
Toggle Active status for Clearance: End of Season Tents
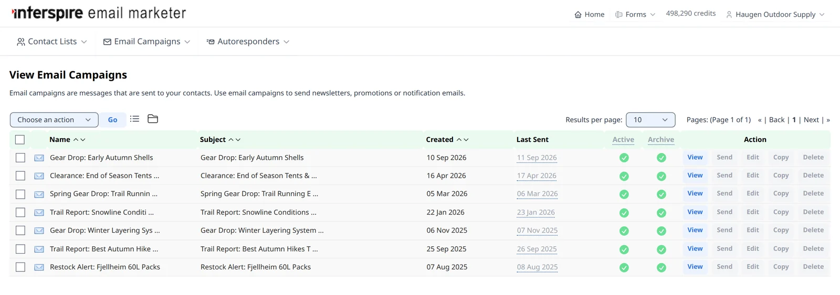click(624, 176)
